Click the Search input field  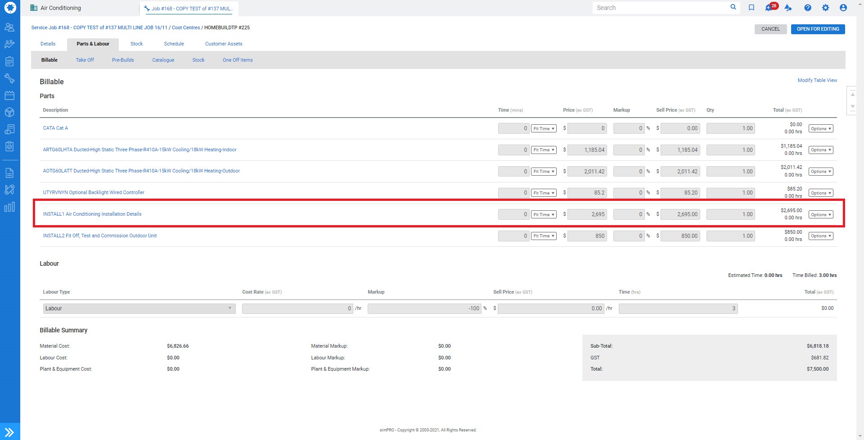point(661,8)
